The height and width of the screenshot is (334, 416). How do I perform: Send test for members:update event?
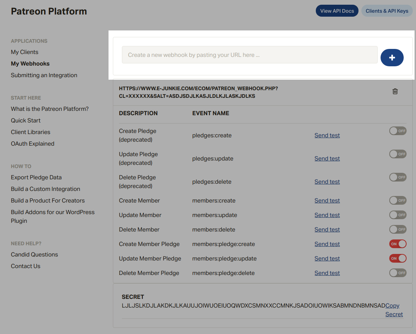tap(327, 215)
